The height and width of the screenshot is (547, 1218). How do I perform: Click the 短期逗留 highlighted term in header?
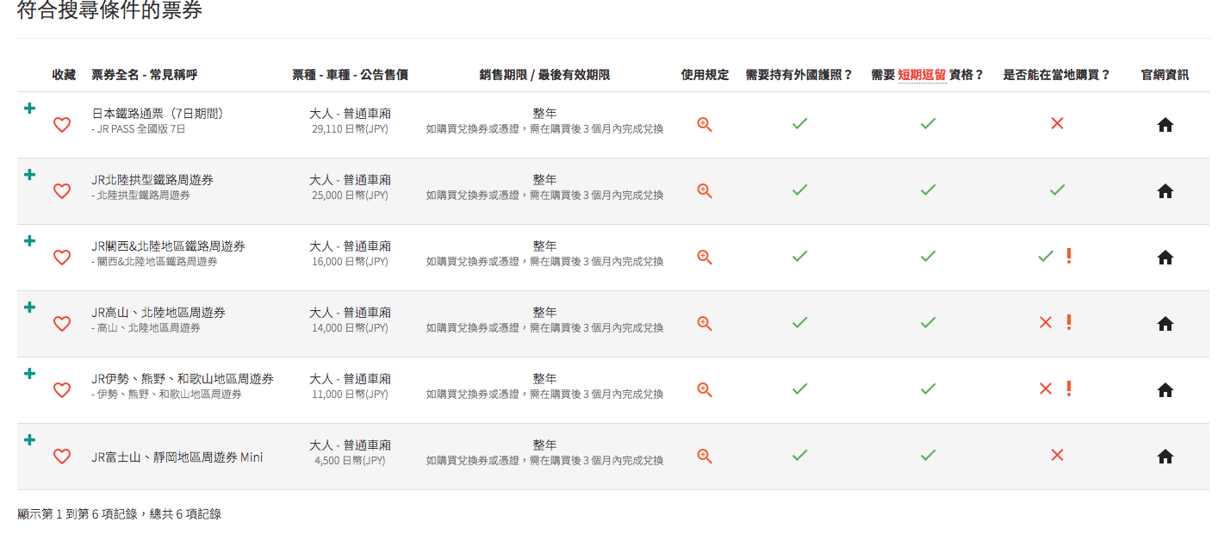(x=922, y=75)
